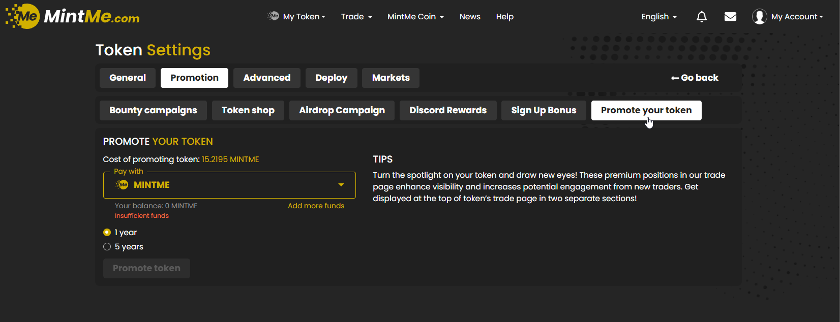Expand the MintMe Coin menu
The height and width of the screenshot is (322, 840).
pos(415,17)
